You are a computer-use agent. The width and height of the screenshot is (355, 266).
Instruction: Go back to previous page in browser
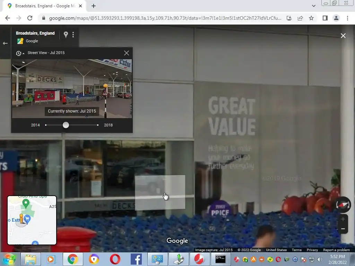8,18
